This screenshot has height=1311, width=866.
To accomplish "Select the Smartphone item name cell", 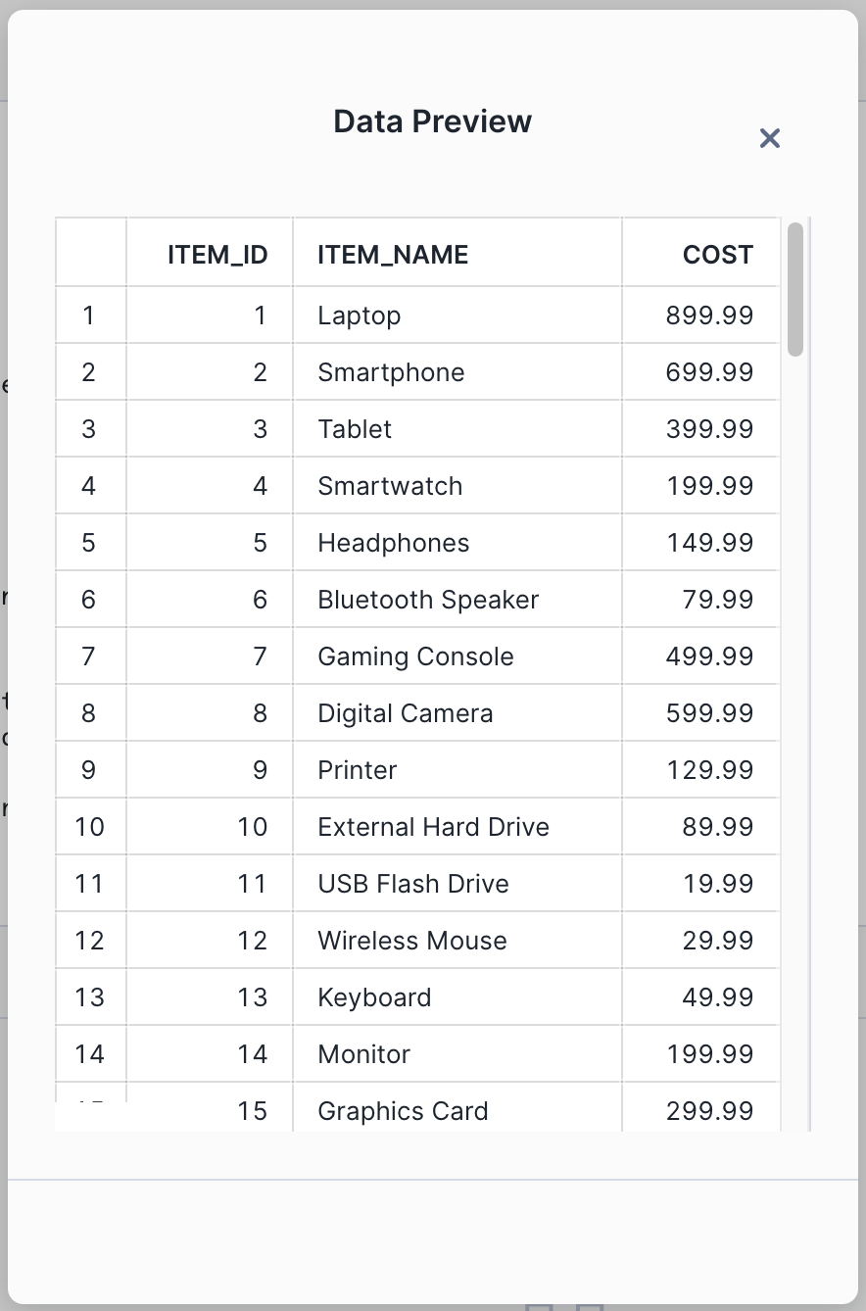I will 391,372.
